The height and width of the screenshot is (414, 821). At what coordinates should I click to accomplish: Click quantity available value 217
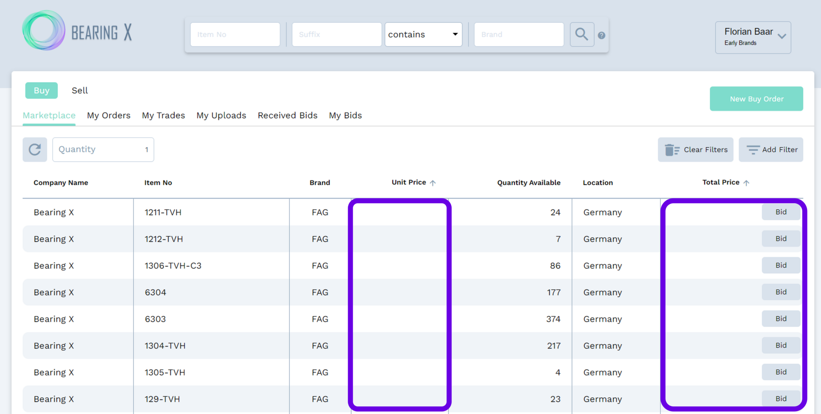coord(554,346)
